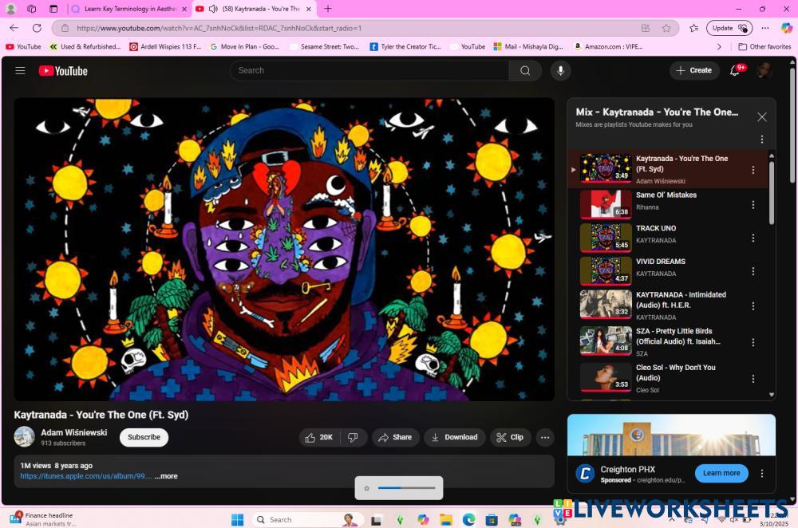Click the YouTube logo home icon

coord(63,71)
